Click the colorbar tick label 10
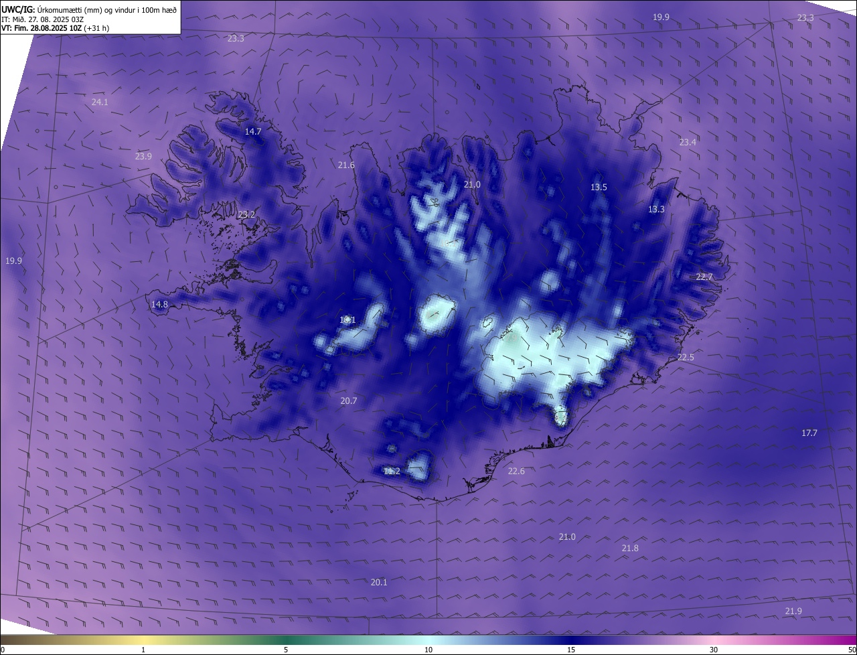 [428, 650]
